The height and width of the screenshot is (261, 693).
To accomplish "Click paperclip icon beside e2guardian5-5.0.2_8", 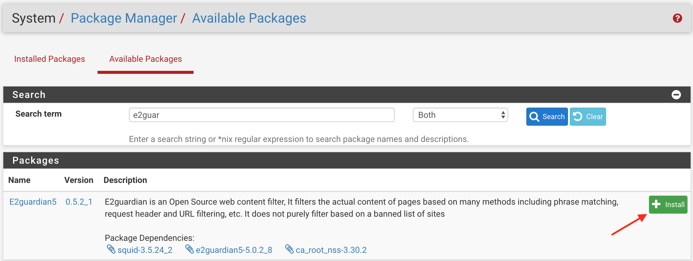I will tap(189, 249).
